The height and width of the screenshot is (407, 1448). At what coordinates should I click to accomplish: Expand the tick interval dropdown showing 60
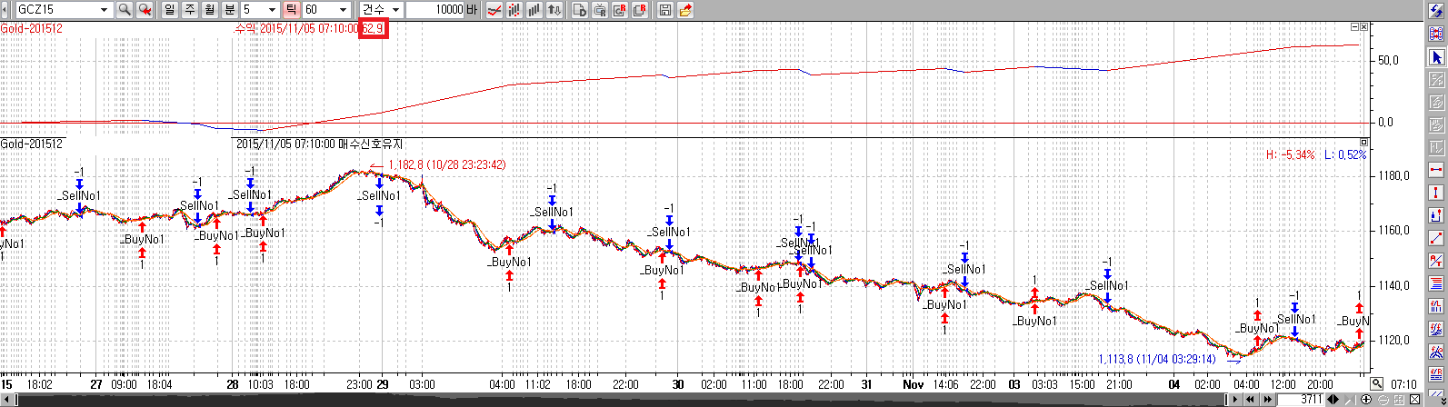click(343, 10)
